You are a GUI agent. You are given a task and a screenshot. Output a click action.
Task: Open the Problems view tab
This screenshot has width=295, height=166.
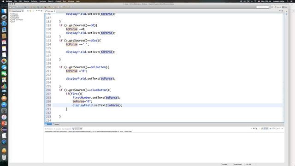tap(49, 129)
